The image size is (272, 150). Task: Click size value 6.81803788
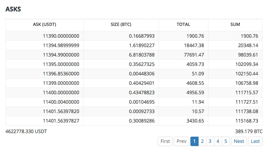142,55
